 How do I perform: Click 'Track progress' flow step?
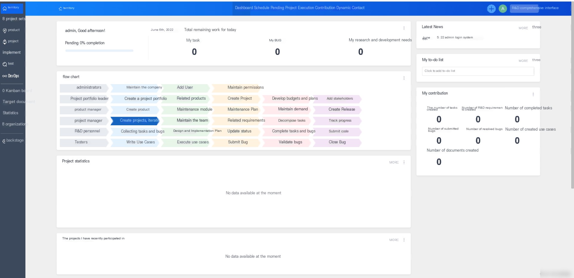[x=337, y=121]
